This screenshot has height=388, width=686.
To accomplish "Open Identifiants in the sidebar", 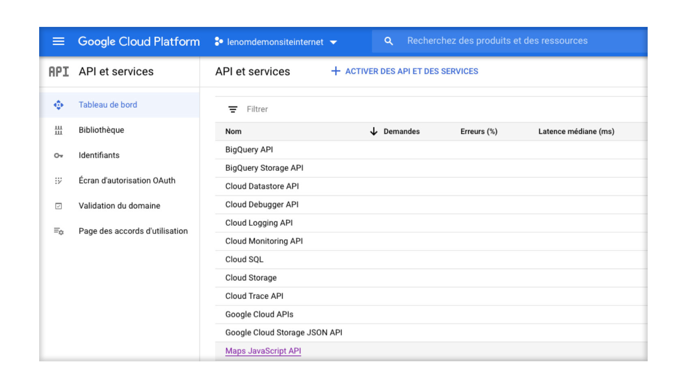I will click(99, 155).
